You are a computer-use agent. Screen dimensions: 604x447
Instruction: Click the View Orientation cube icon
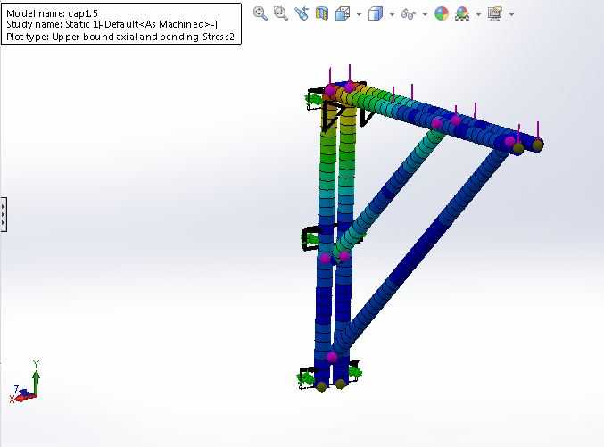[342, 14]
